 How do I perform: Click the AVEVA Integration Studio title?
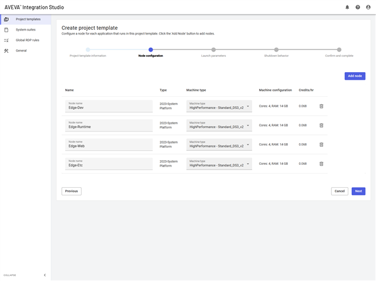point(34,8)
